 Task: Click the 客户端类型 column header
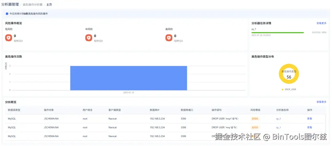pyautogui.click(x=115, y=110)
